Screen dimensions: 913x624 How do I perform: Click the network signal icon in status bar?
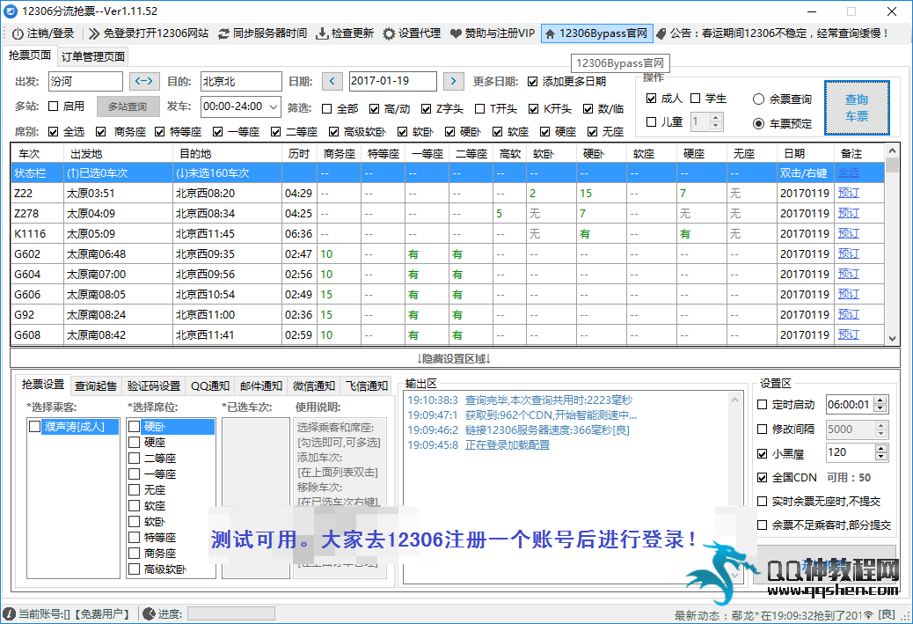coord(868,614)
